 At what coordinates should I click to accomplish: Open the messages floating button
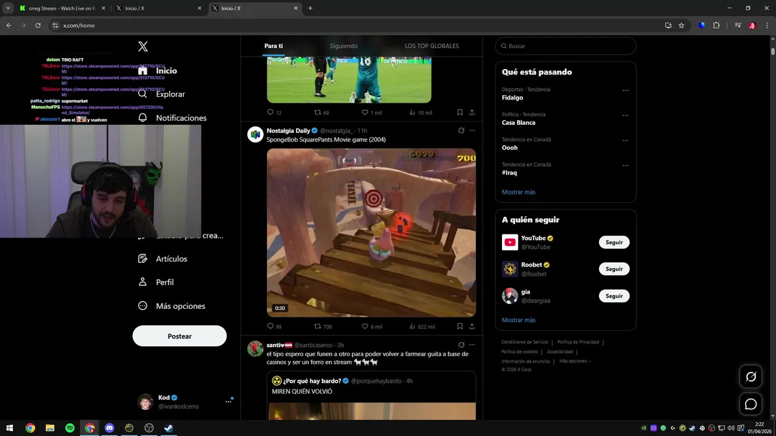coord(751,404)
